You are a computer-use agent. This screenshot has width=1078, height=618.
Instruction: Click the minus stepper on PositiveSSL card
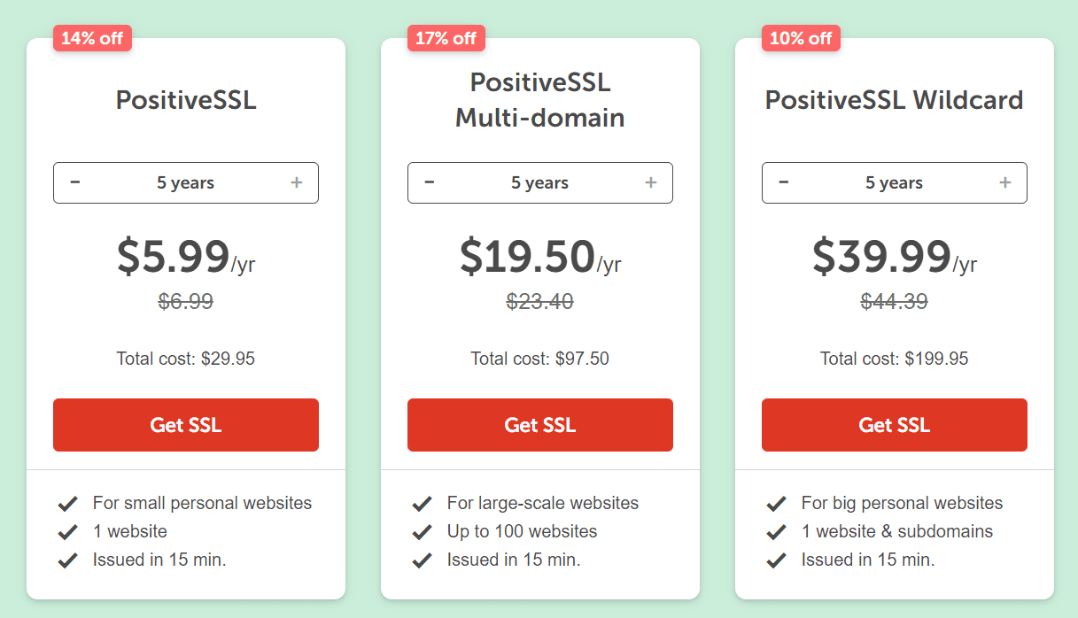tap(75, 182)
